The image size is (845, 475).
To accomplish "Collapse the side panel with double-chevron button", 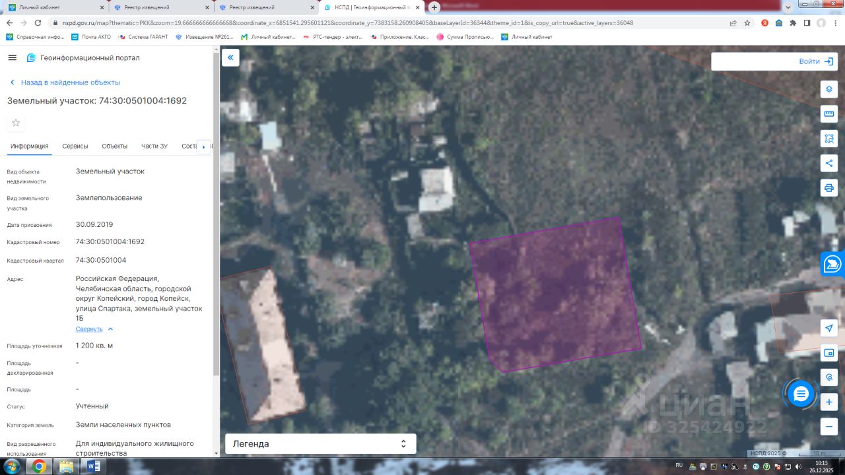I will pos(230,57).
